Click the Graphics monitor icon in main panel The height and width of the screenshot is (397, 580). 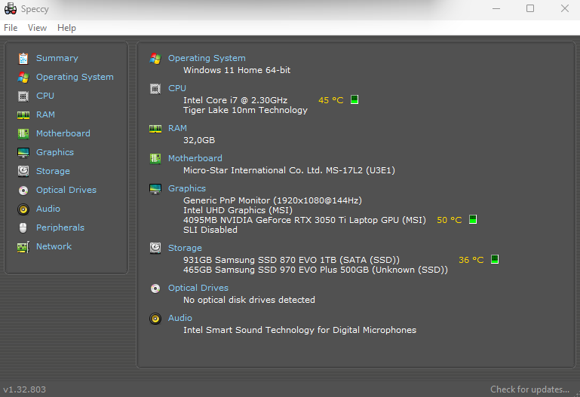[155, 189]
